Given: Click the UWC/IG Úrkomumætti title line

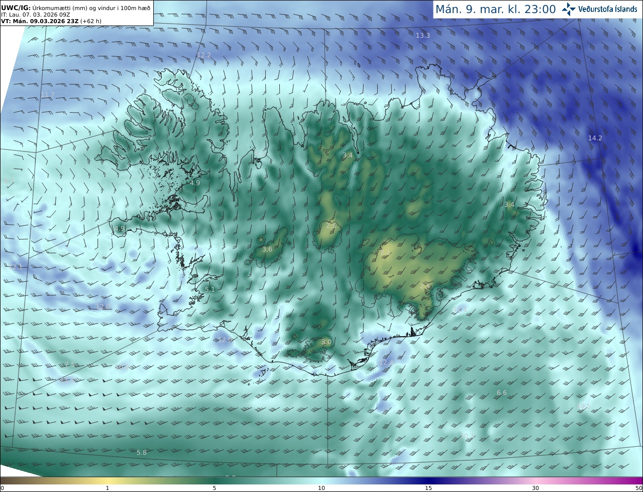Looking at the screenshot, I should tap(76, 8).
